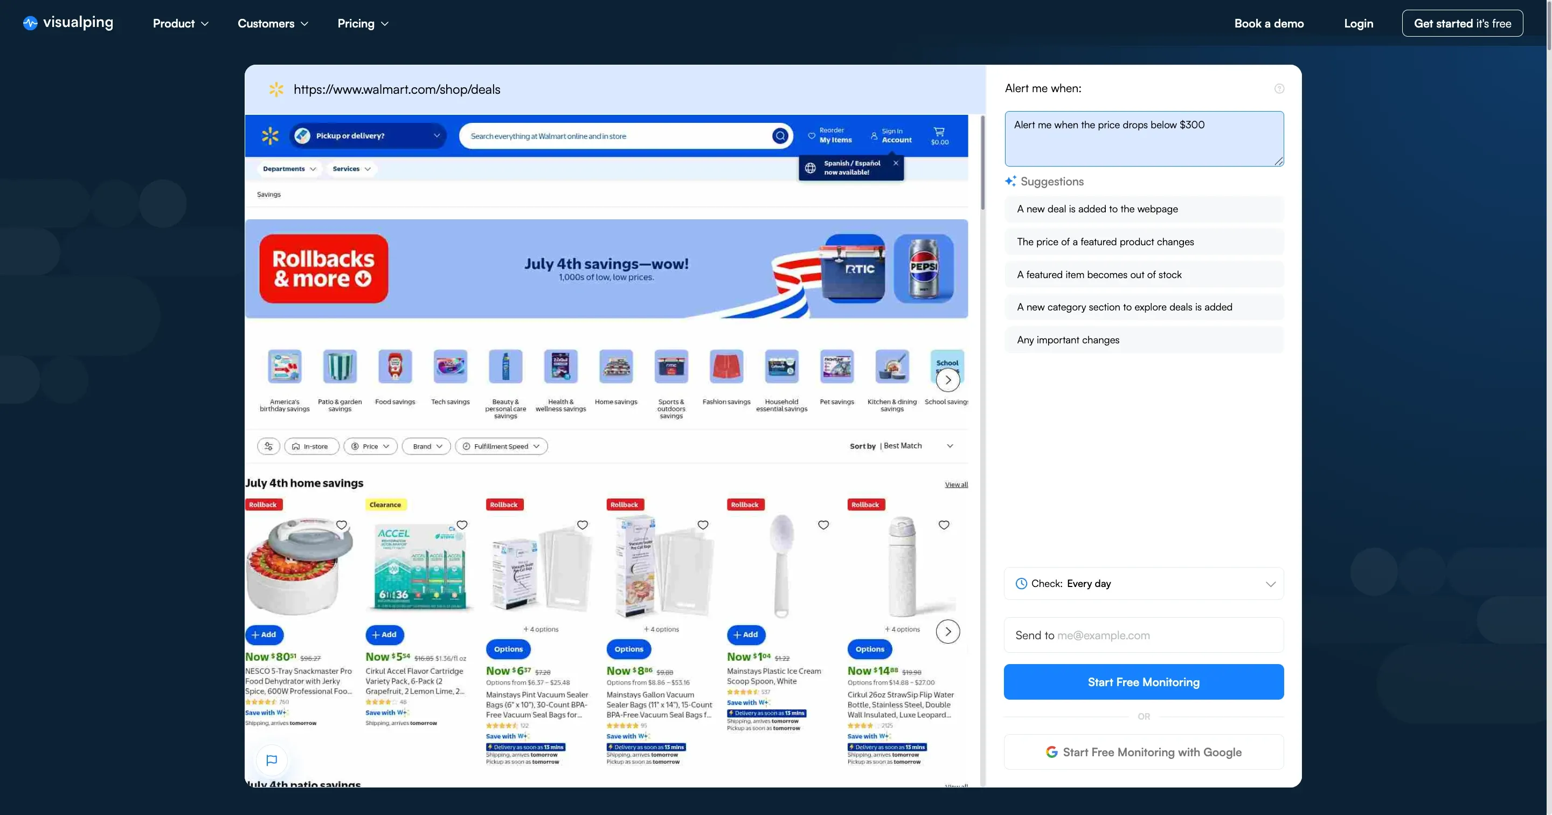The height and width of the screenshot is (815, 1552).
Task: Click Login link
Action: 1359,23
